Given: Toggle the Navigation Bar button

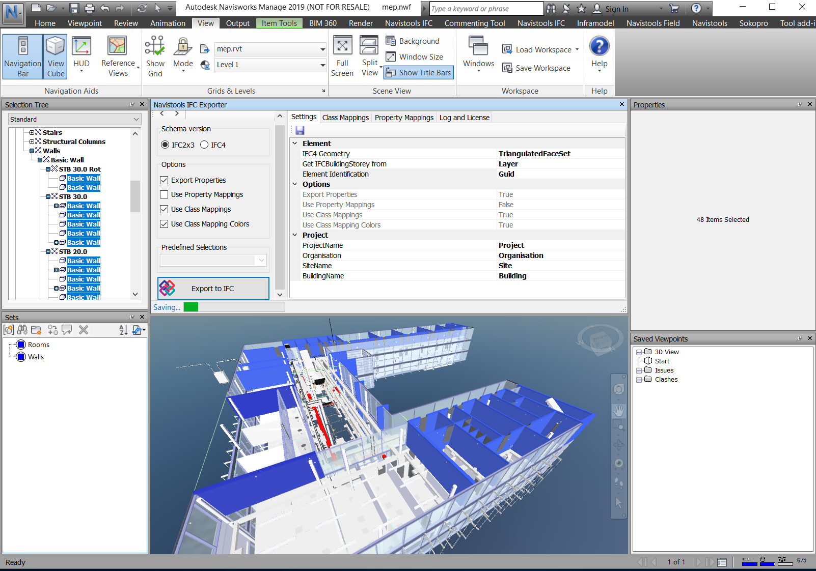Looking at the screenshot, I should [22, 56].
